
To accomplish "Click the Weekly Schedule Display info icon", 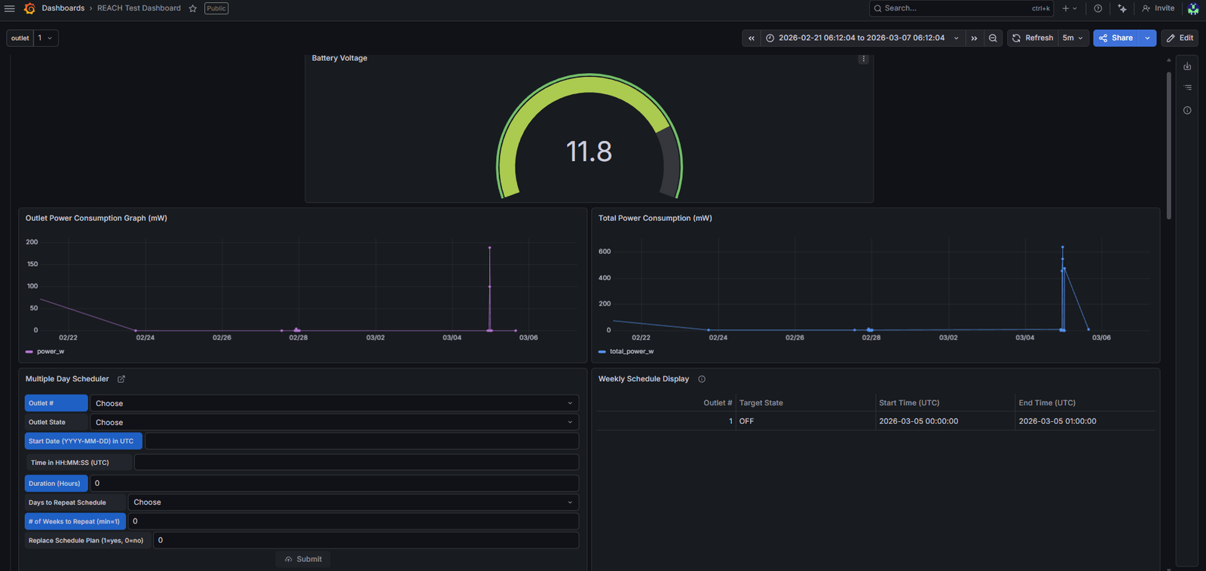I will tap(702, 379).
